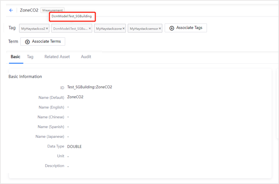
Task: Click the Measurement badge next to the title
Action: (x=52, y=10)
